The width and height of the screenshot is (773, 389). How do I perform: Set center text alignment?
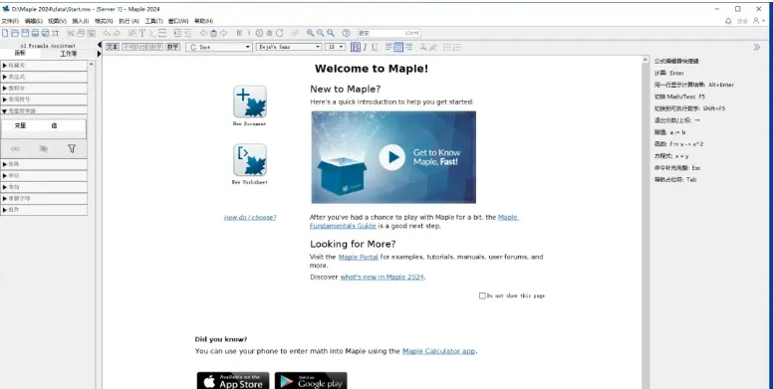point(398,47)
